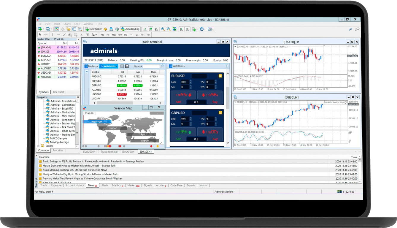Select the arrow cursor tool
This screenshot has width=397, height=228.
(40, 35)
